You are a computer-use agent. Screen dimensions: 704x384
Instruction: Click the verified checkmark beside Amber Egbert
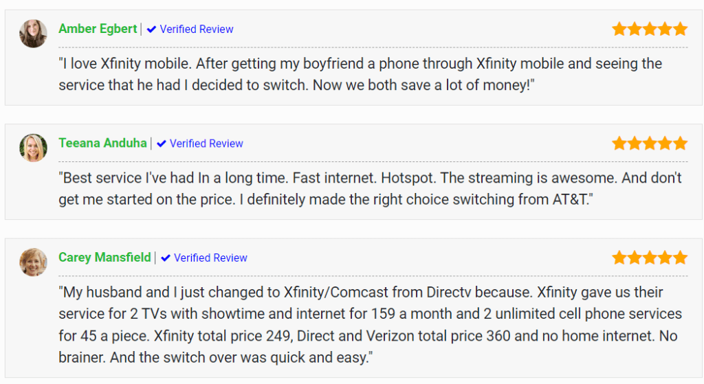(152, 29)
